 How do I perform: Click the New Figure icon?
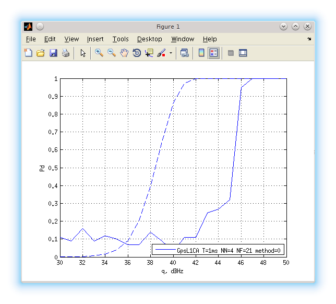tap(28, 53)
